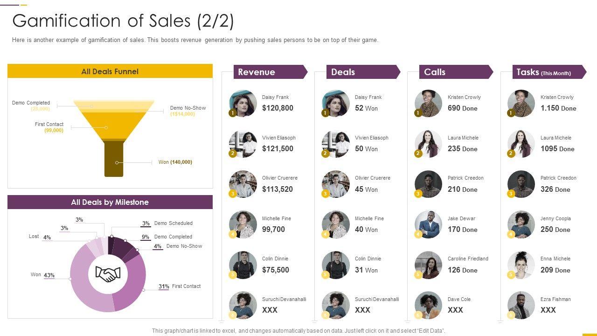Click the All Deals Funnel title bar

coord(110,71)
